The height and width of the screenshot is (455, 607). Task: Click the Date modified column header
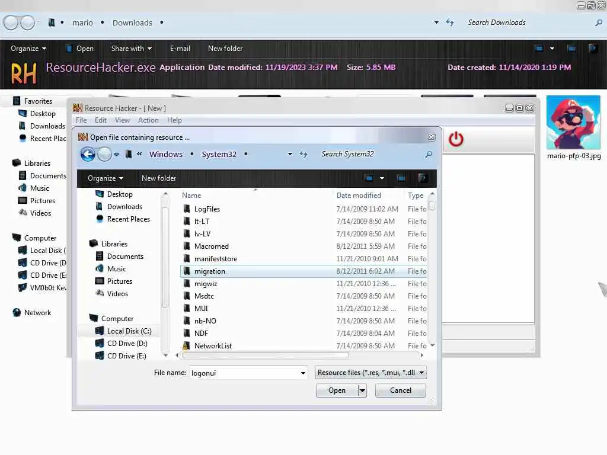pos(359,196)
